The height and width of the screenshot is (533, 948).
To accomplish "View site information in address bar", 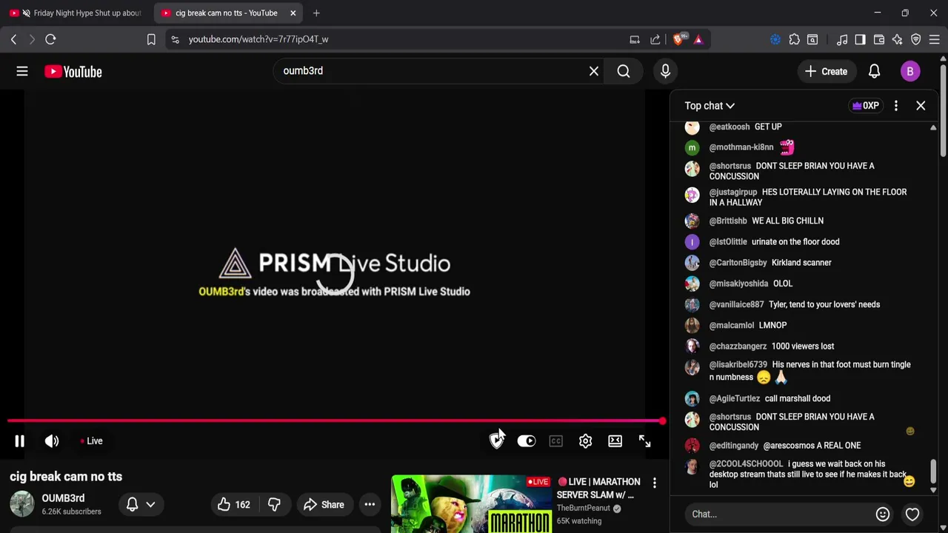I will 175,39.
